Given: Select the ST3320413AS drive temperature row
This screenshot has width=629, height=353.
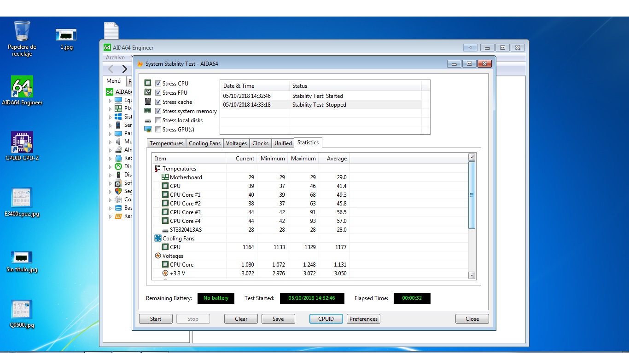Looking at the screenshot, I should [310, 230].
